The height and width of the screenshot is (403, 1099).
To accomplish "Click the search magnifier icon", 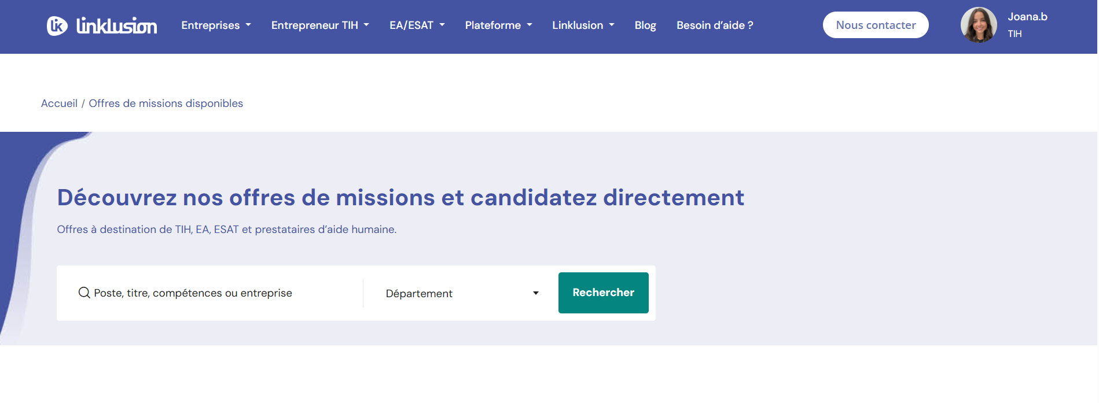I will (x=84, y=293).
